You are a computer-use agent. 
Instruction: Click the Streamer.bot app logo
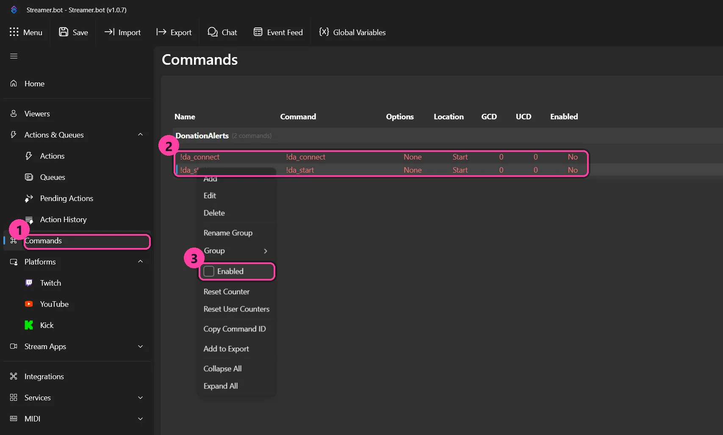(x=14, y=10)
